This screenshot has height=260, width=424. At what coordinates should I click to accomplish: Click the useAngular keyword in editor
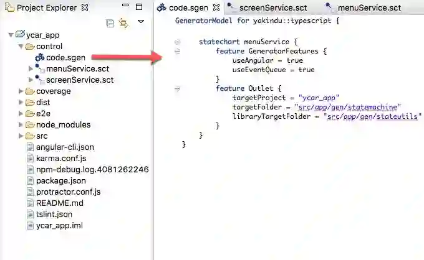(253, 60)
